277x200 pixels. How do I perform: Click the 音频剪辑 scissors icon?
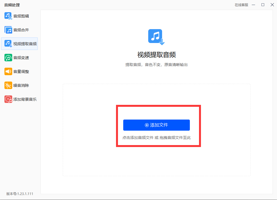click(x=8, y=16)
